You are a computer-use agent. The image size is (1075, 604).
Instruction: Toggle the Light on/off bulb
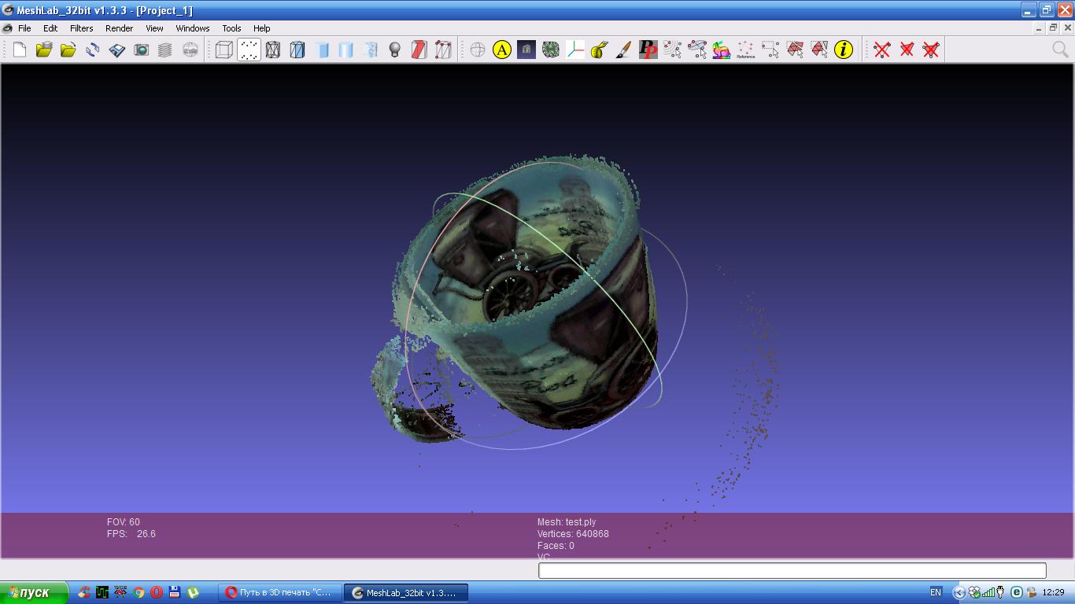click(x=395, y=50)
